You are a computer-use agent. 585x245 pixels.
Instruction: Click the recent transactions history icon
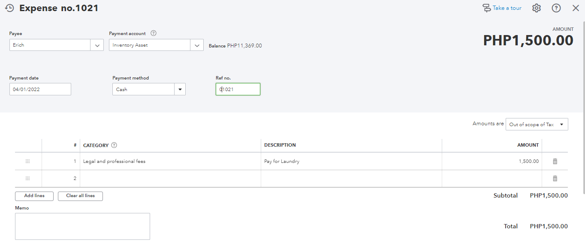pyautogui.click(x=9, y=8)
